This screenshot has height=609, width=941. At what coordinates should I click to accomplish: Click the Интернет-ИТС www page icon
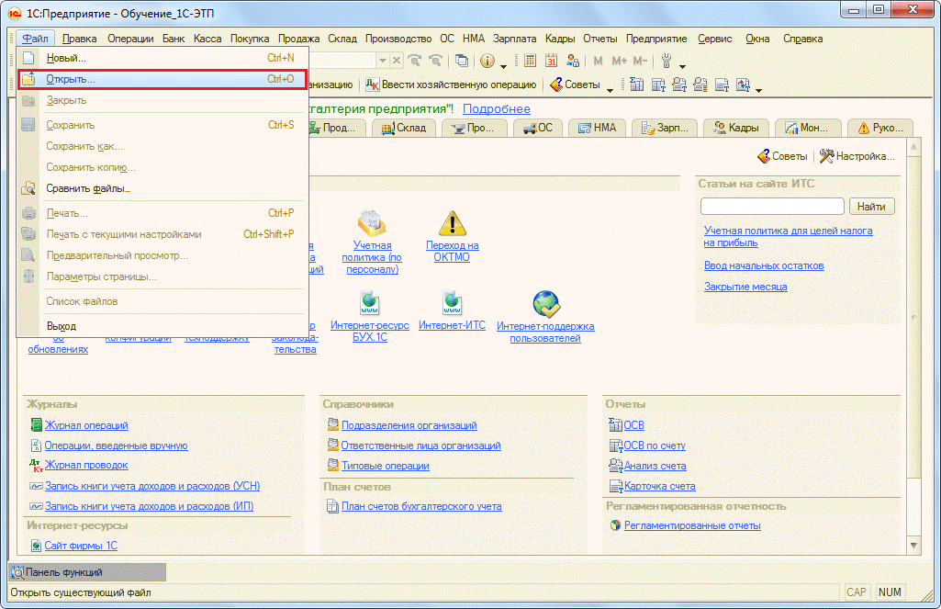tap(452, 303)
